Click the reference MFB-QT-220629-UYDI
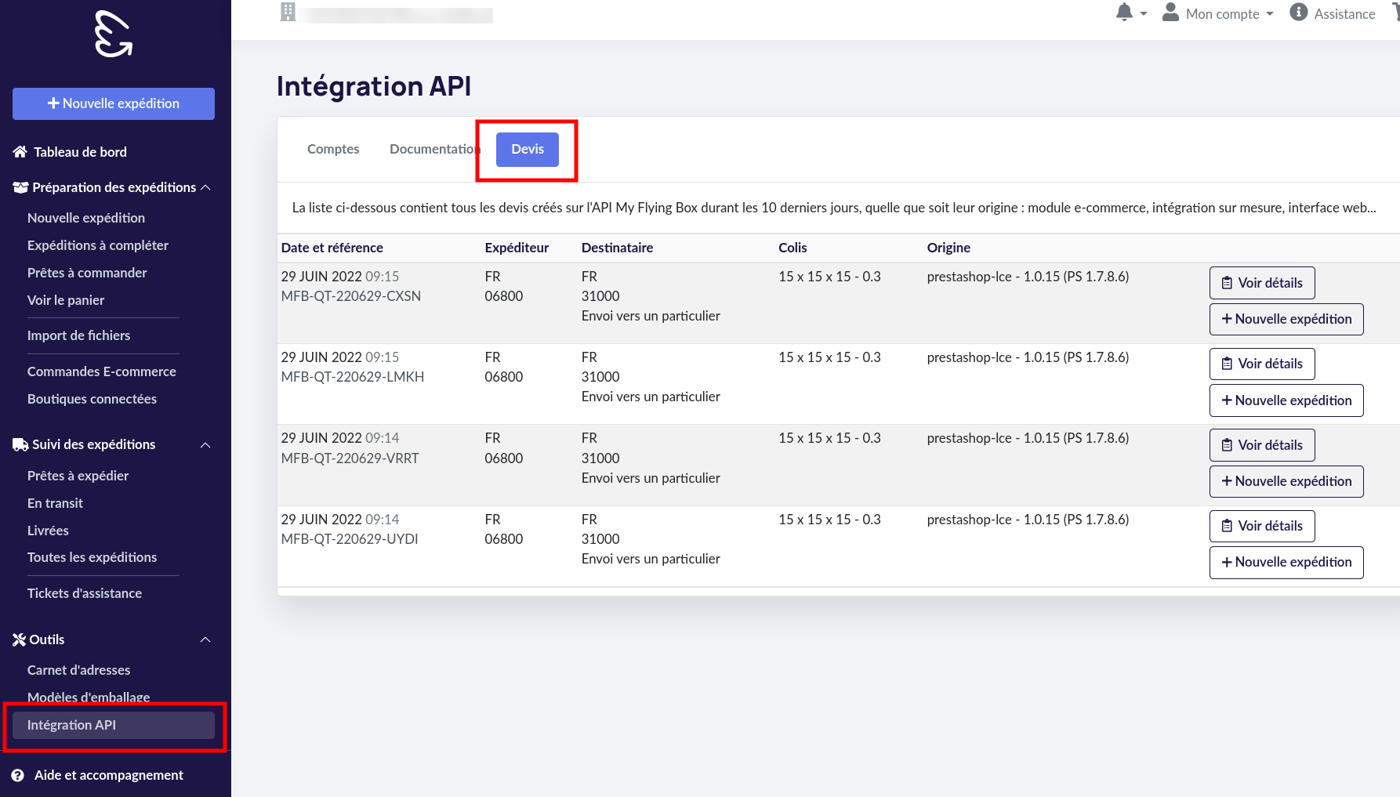This screenshot has width=1400, height=797. pyautogui.click(x=350, y=539)
